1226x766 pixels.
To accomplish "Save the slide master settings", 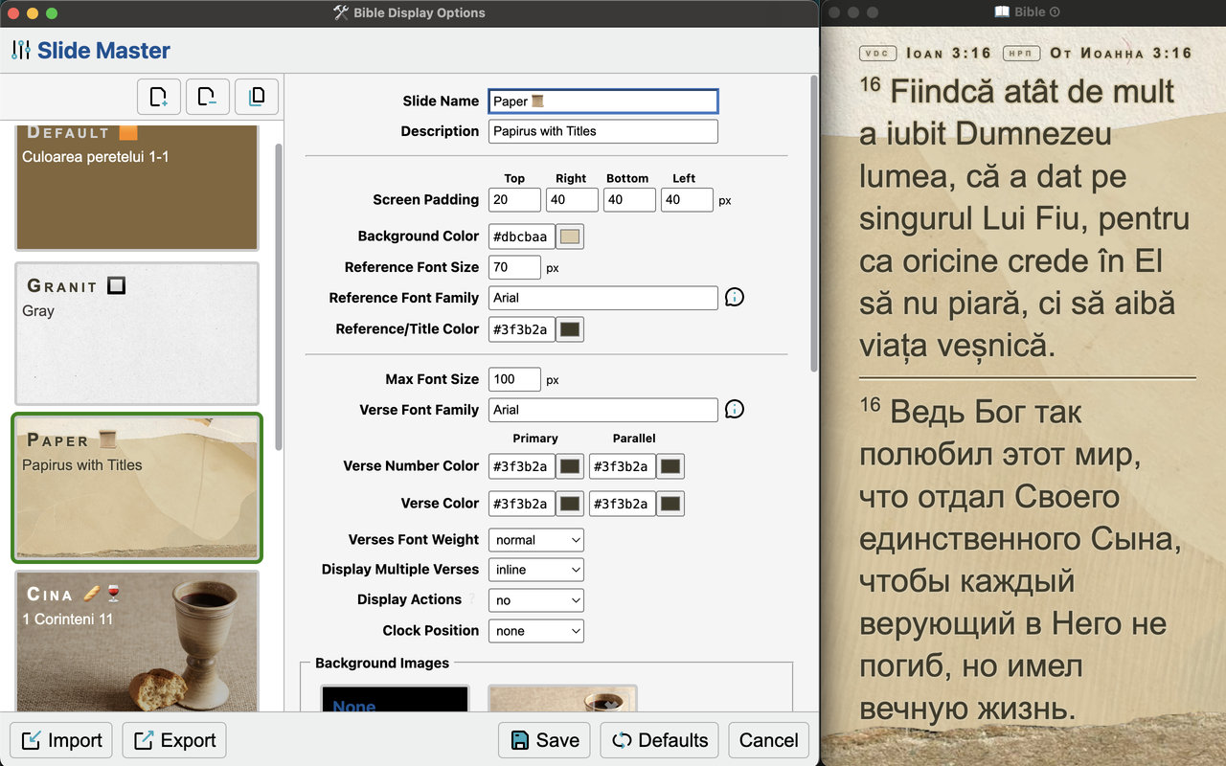I will click(544, 740).
